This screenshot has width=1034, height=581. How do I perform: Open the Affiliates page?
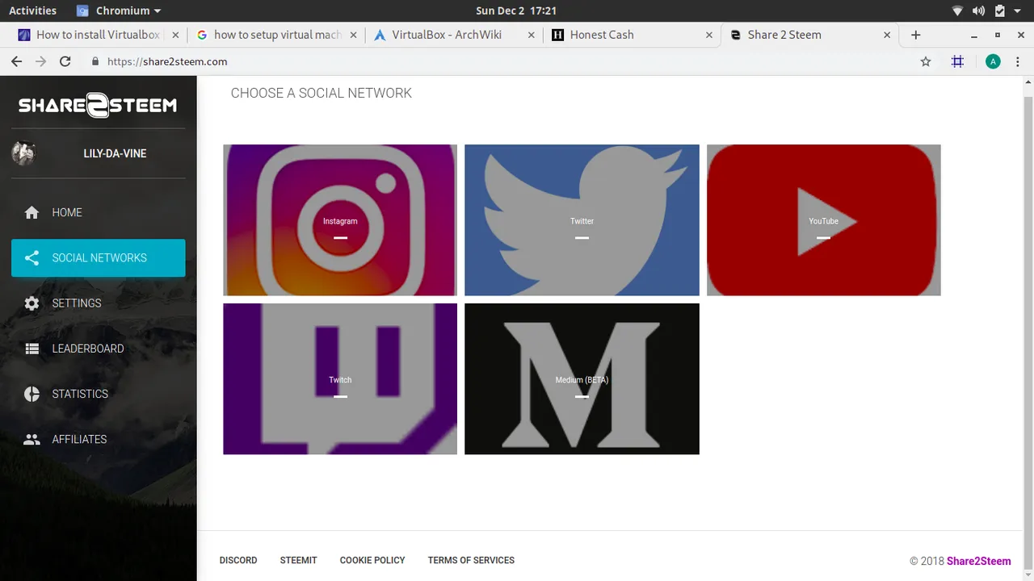tap(98, 439)
